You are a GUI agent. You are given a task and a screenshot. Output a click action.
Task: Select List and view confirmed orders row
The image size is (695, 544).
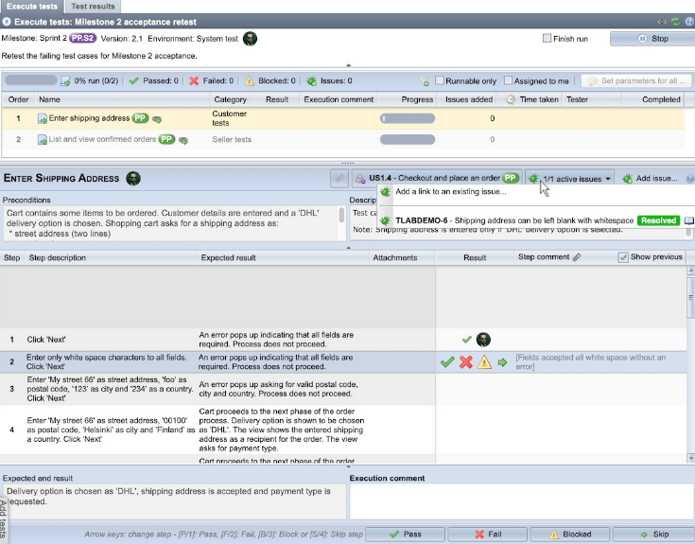[343, 139]
